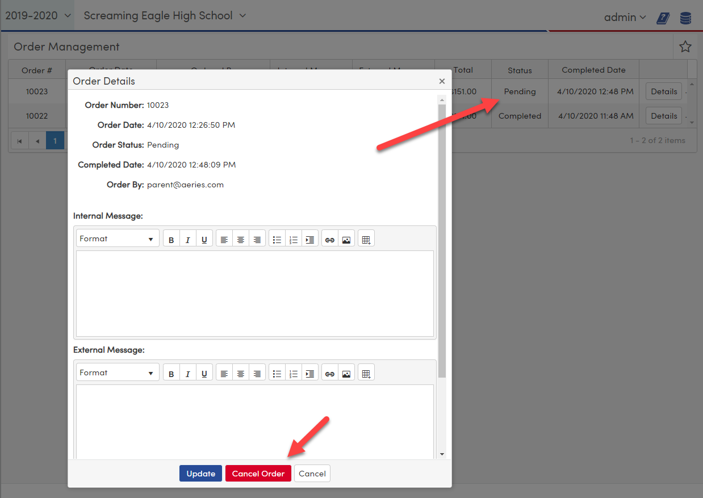The image size is (703, 498).
Task: Indent text in External Message editor
Action: [310, 374]
